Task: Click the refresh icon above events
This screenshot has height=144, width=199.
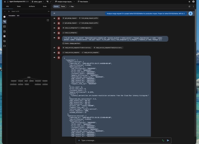Action: [x=189, y=7]
